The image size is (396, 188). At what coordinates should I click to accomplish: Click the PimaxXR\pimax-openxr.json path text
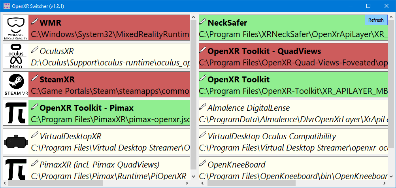[x=110, y=120]
